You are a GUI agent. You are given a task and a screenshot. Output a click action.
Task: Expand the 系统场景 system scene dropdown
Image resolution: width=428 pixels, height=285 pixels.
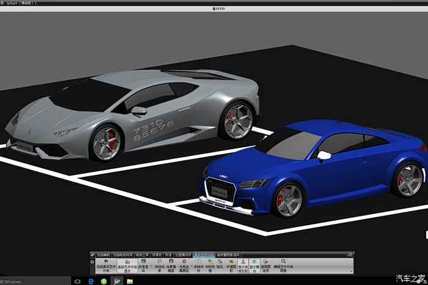tap(159, 262)
